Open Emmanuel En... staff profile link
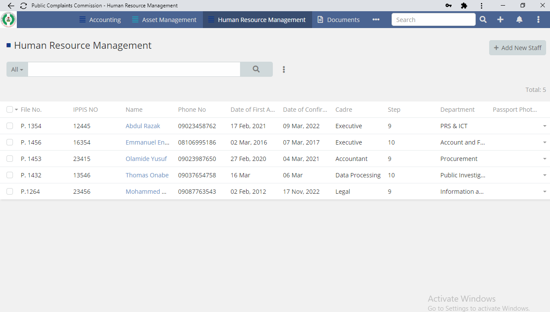Viewport: 550px width, 312px height. [148, 142]
